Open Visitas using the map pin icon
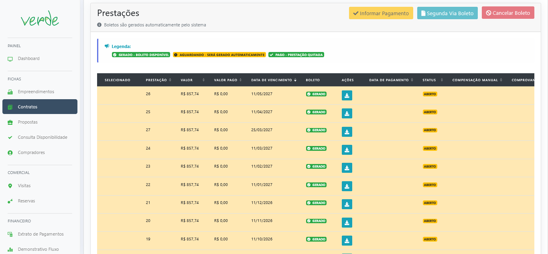 9,186
